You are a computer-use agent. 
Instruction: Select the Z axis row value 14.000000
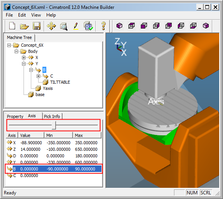tap(30, 149)
